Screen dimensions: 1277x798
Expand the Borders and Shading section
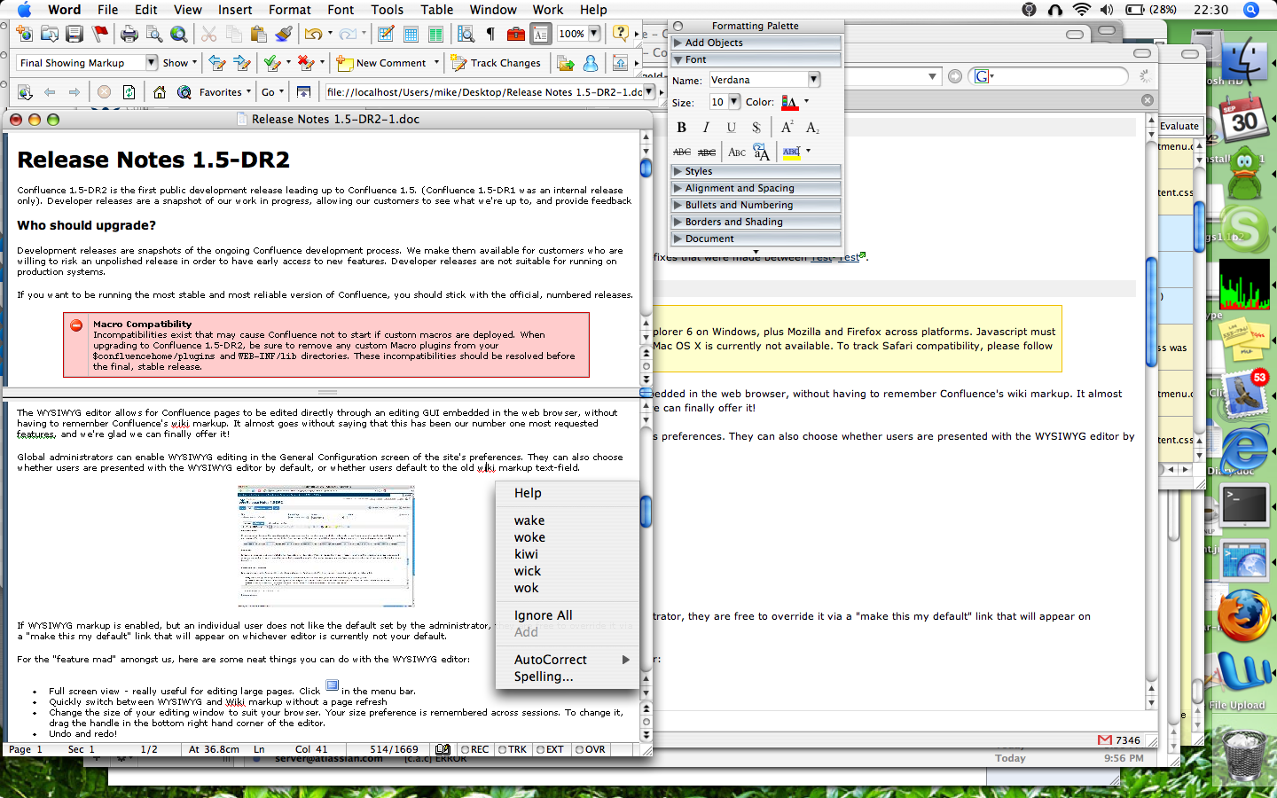[x=756, y=222]
